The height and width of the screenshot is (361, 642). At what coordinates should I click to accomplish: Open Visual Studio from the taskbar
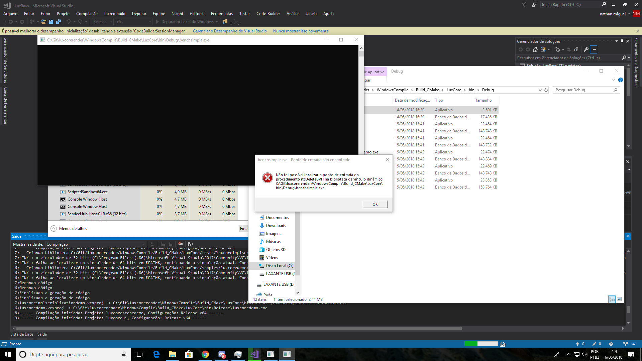click(254, 354)
